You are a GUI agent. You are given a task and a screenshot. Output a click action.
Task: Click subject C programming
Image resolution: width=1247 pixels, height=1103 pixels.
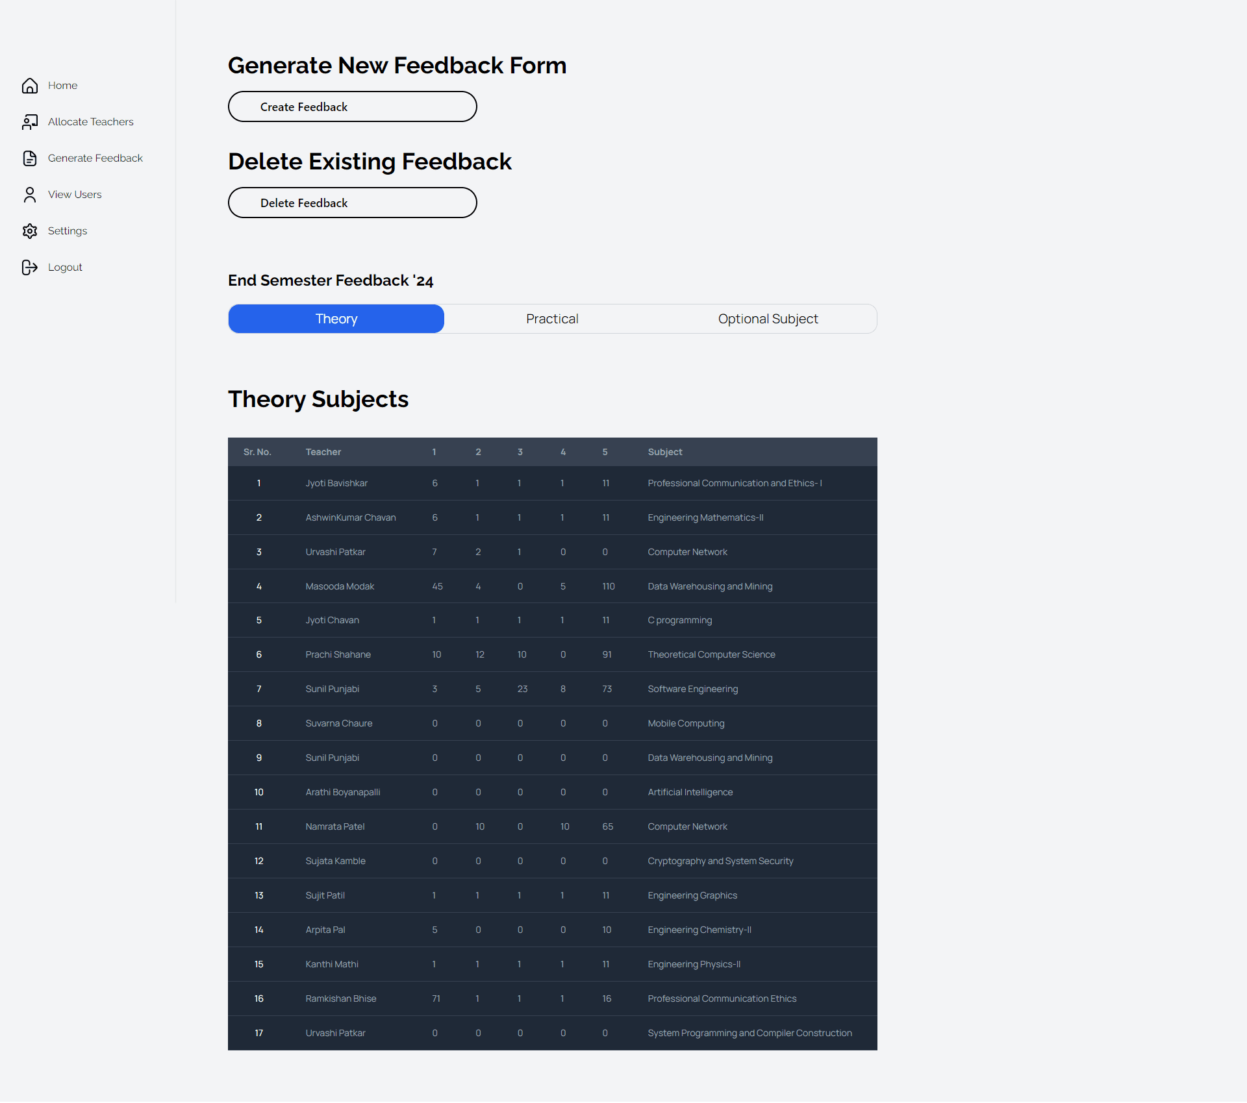(679, 620)
